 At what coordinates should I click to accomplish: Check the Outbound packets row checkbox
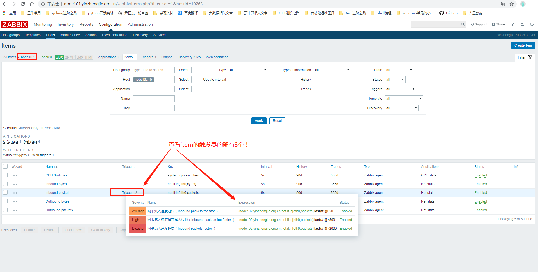[x=5, y=210]
